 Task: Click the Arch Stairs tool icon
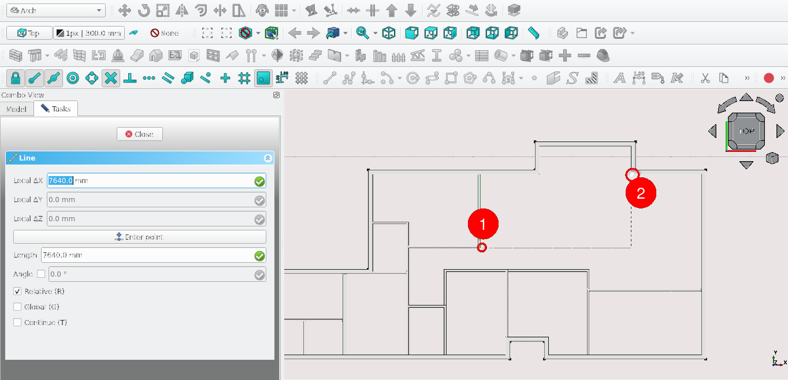[315, 56]
